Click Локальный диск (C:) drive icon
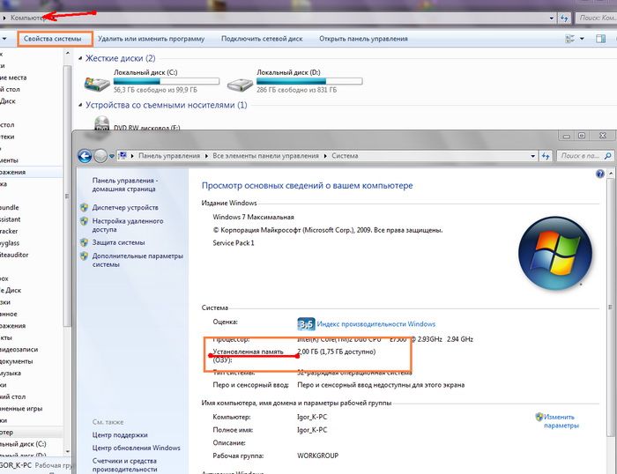This screenshot has width=617, height=474. point(97,84)
